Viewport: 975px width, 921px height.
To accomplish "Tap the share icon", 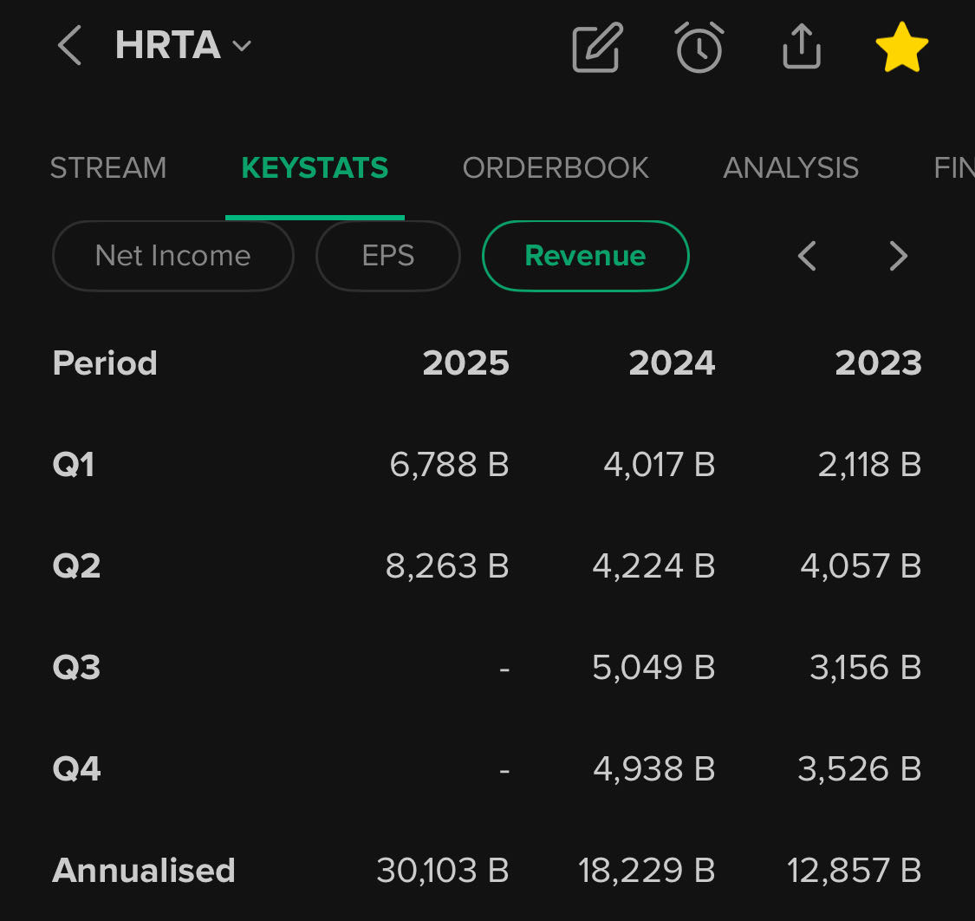I will [x=801, y=47].
